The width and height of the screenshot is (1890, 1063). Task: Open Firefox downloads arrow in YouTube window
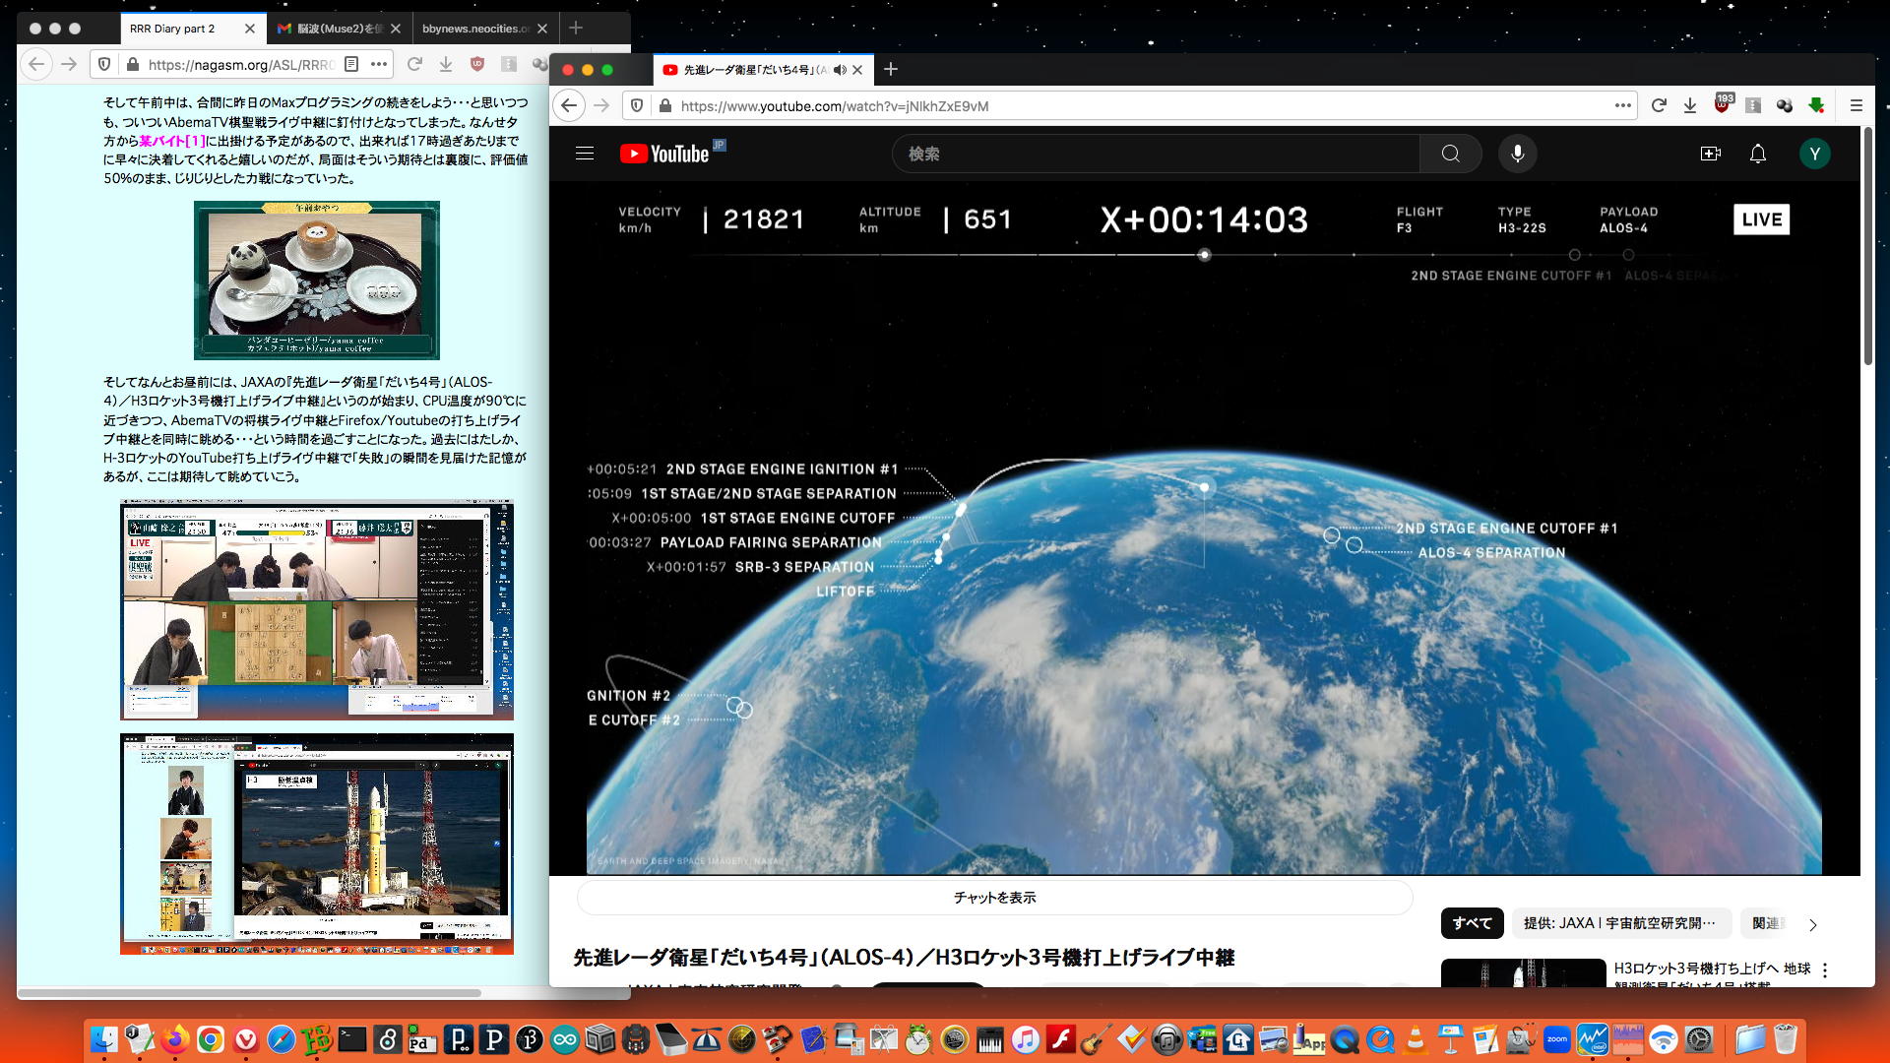[1690, 105]
